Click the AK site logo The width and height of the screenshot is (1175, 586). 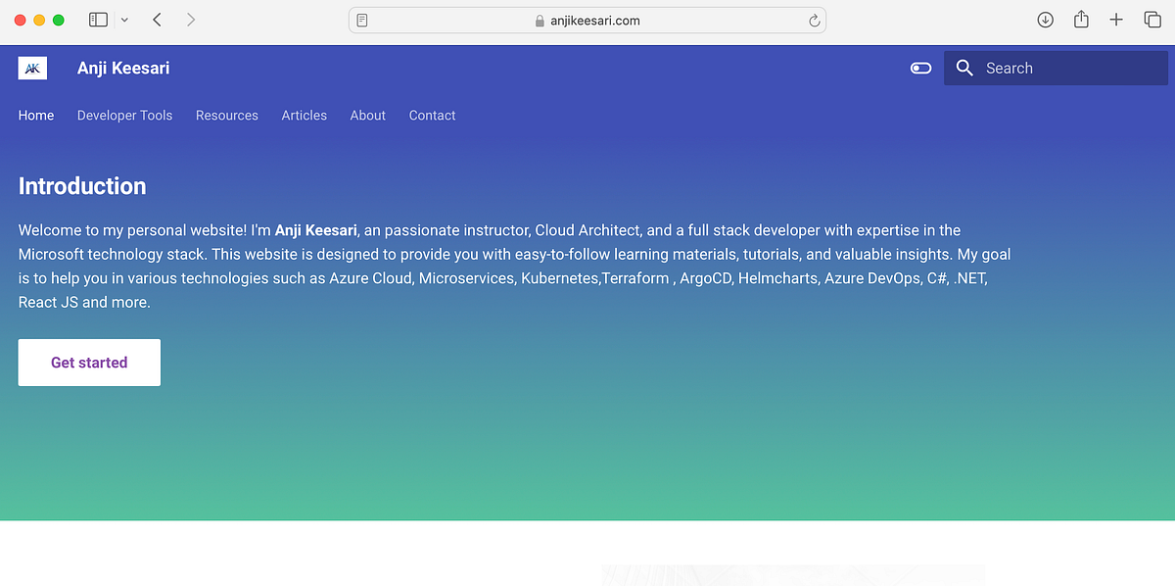click(x=32, y=68)
